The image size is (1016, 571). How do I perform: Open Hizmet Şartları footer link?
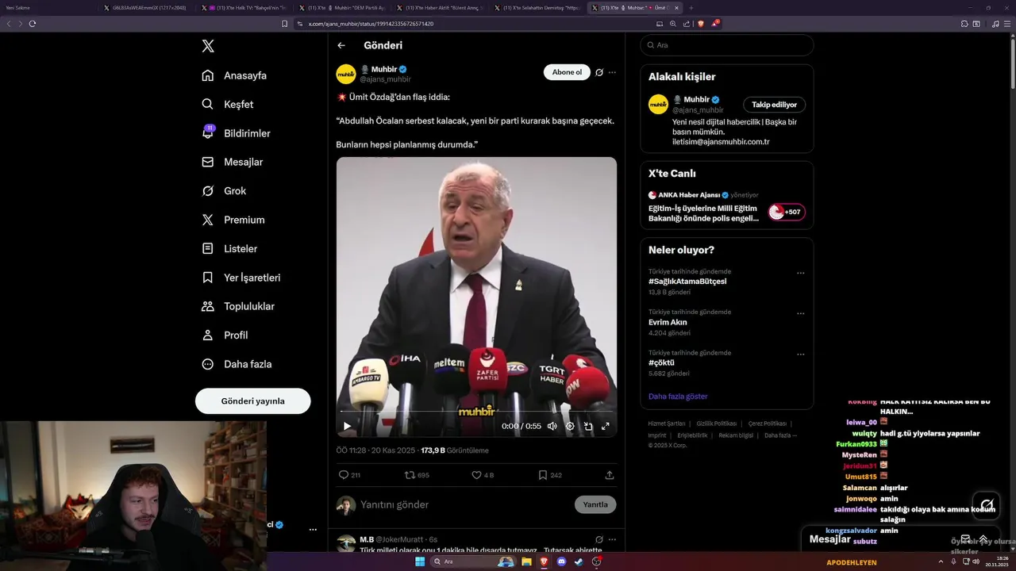tap(666, 423)
